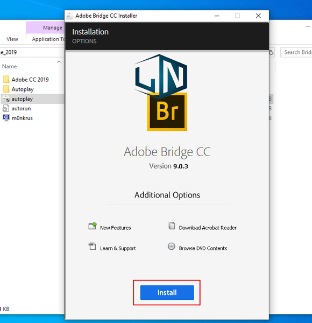
Task: Click the Learn & Support icon
Action: click(93, 246)
